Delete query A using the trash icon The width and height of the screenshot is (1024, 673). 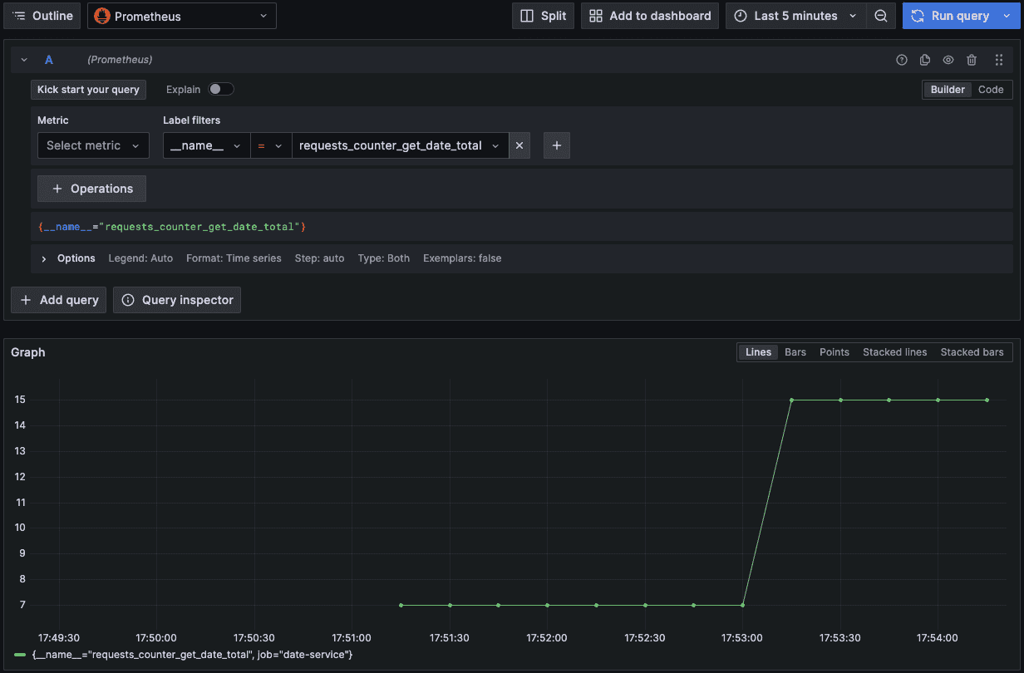coord(972,60)
